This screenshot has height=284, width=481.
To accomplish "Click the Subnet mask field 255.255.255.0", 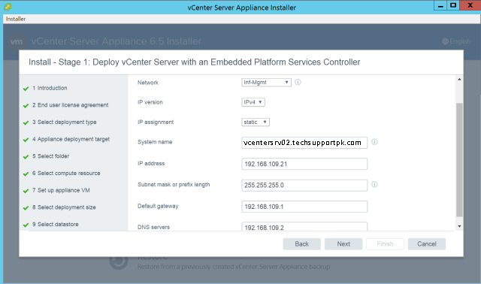I will [304, 186].
